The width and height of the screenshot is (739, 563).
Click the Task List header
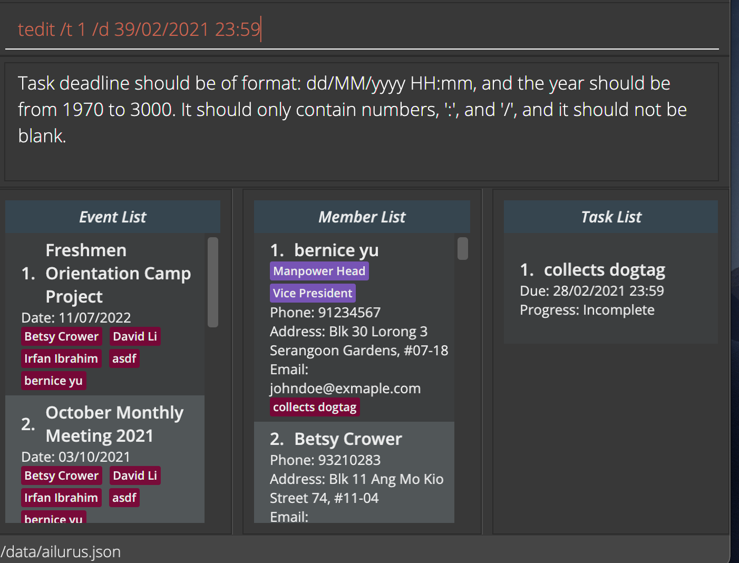(611, 217)
